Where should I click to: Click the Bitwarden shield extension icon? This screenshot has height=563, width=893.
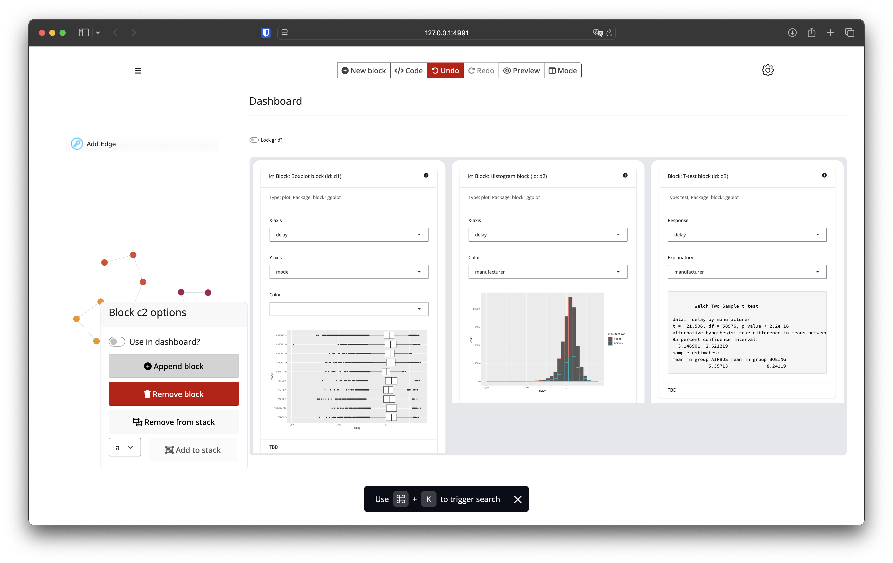click(265, 33)
